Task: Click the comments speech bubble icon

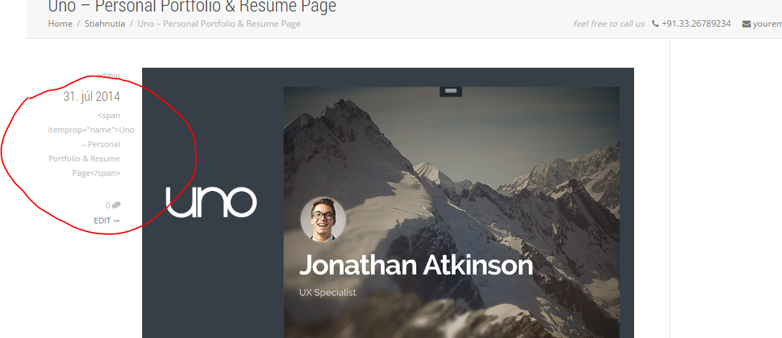Action: click(116, 205)
